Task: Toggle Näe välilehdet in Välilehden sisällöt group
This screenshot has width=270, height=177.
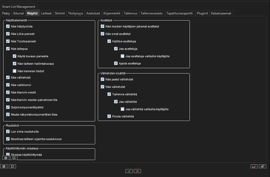Action: click(103, 87)
